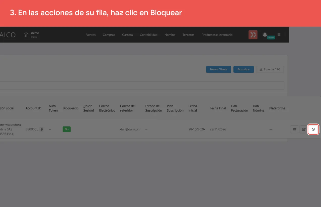Screen dimensions: 321x207
Task: Click the home icon next to Acme
Action: [x=26, y=35]
